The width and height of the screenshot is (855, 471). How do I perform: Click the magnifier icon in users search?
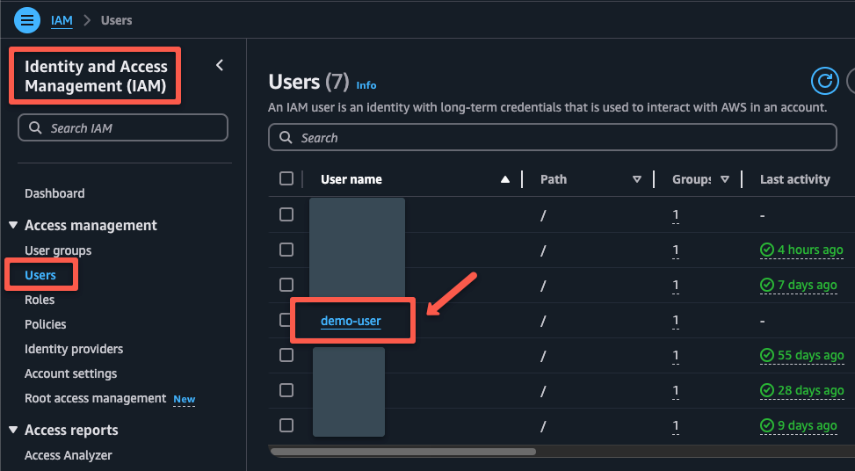tap(286, 137)
